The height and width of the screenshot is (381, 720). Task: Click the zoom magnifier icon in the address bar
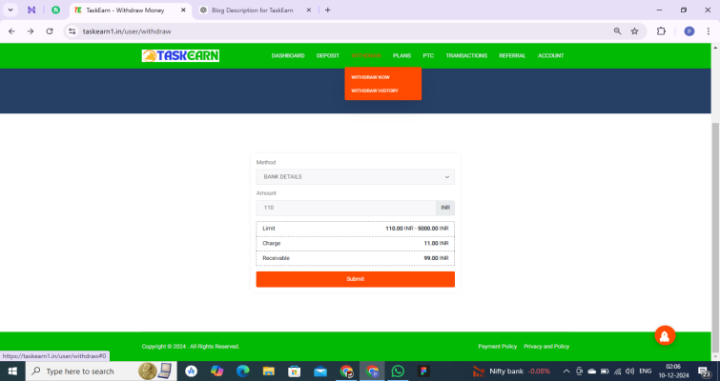coord(617,30)
